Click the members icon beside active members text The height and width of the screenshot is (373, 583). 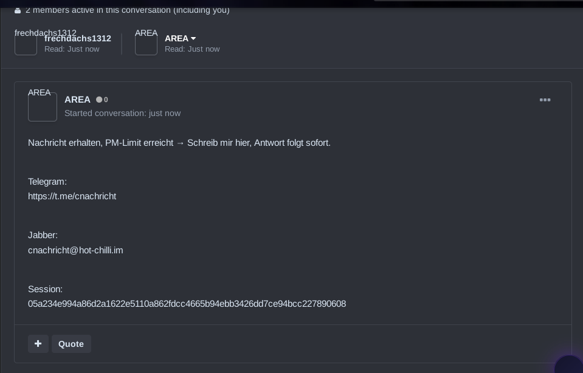(18, 10)
